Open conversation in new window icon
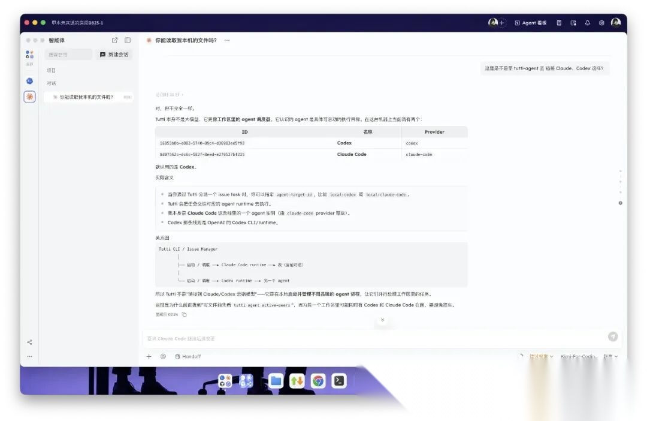 (114, 40)
